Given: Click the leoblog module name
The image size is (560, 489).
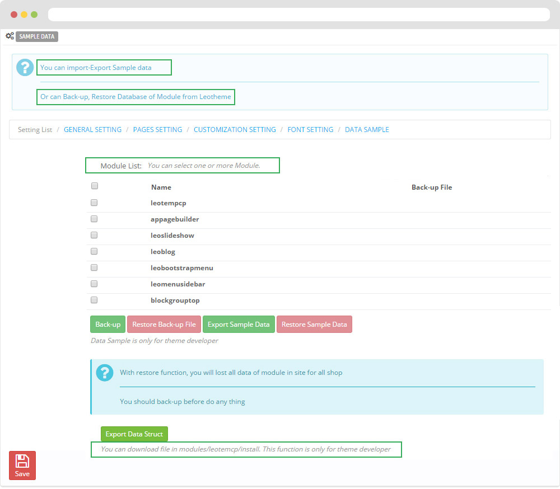Looking at the screenshot, I should pyautogui.click(x=163, y=252).
